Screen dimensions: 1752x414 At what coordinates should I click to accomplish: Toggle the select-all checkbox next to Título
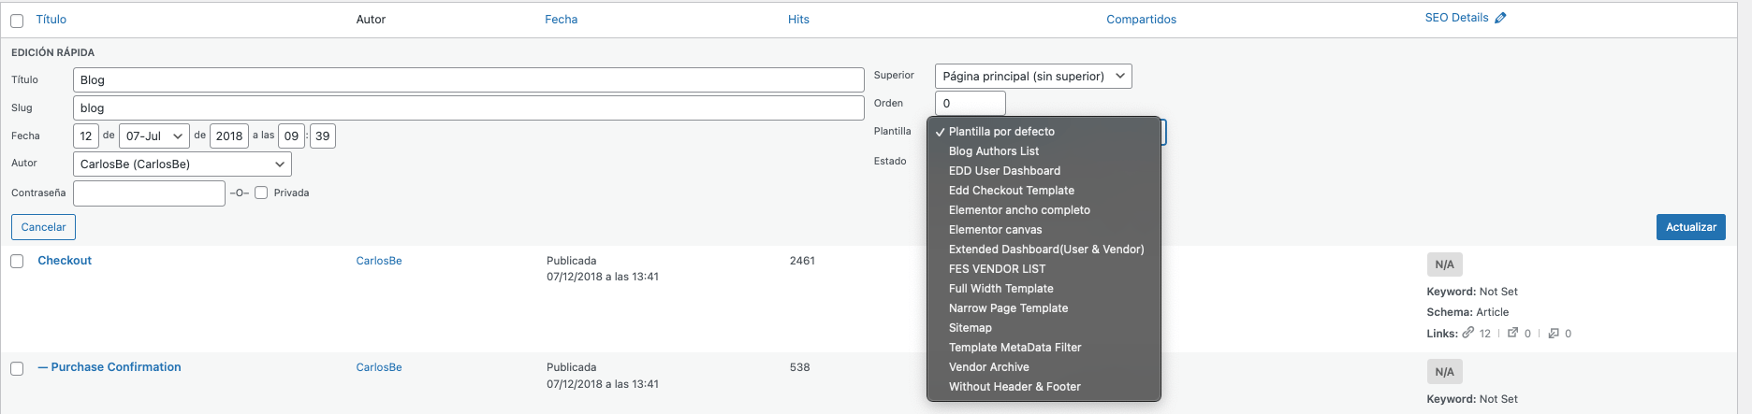[17, 21]
